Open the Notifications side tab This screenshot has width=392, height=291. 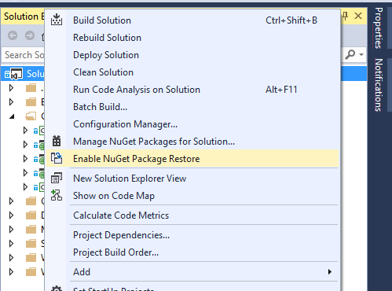point(379,85)
